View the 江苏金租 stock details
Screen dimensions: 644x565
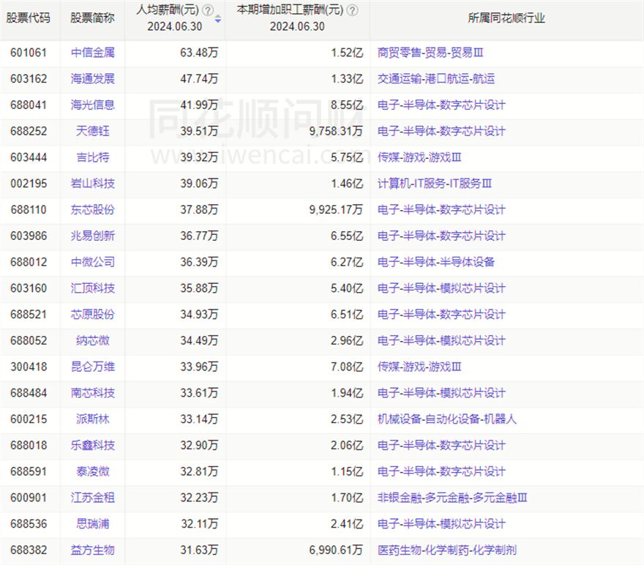(93, 498)
